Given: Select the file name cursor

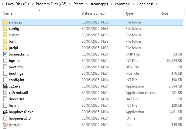Looking at the screenshot, I should [14, 35].
